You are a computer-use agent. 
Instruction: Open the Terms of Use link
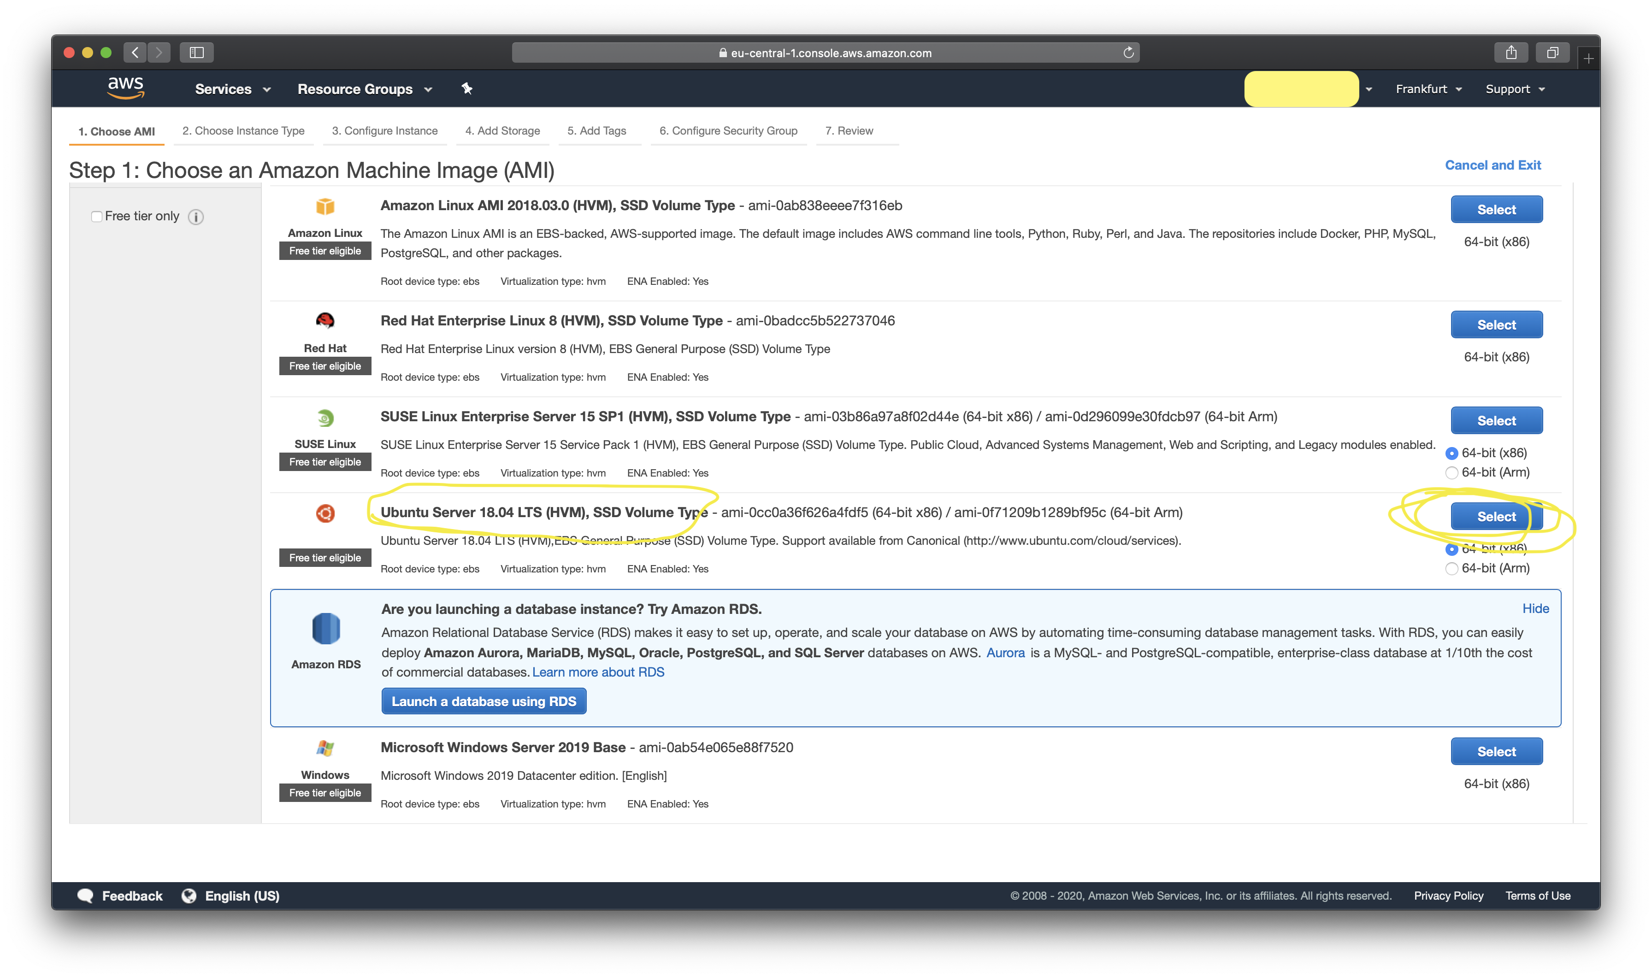pyautogui.click(x=1537, y=896)
